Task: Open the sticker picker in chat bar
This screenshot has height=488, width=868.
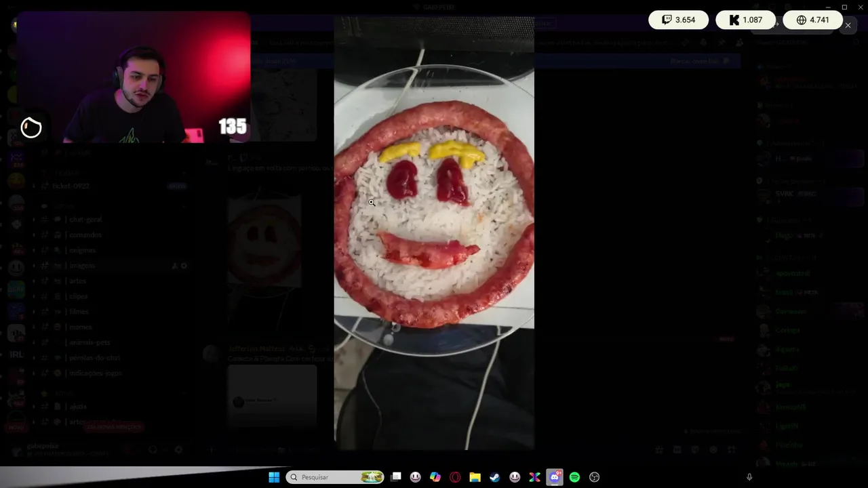Action: coord(695,449)
